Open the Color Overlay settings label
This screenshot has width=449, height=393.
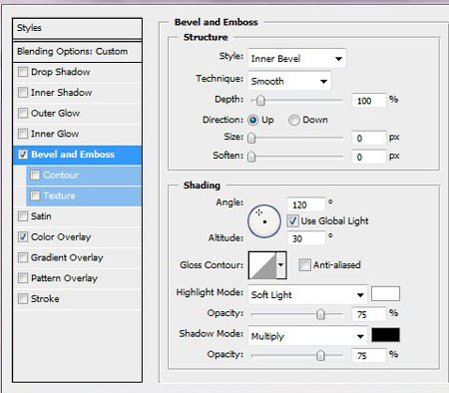pos(61,237)
